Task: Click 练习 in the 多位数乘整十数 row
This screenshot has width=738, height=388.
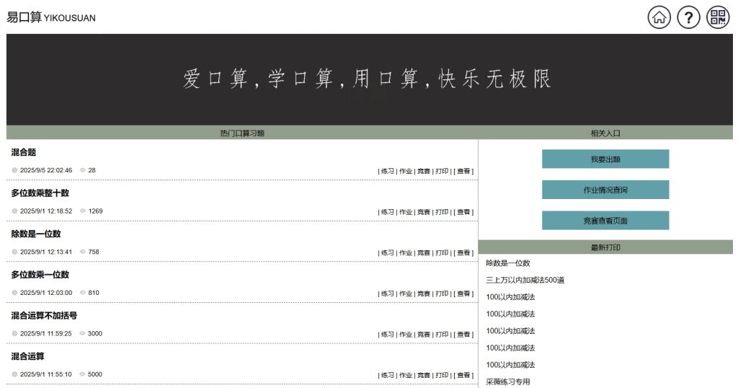Action: [x=387, y=212]
